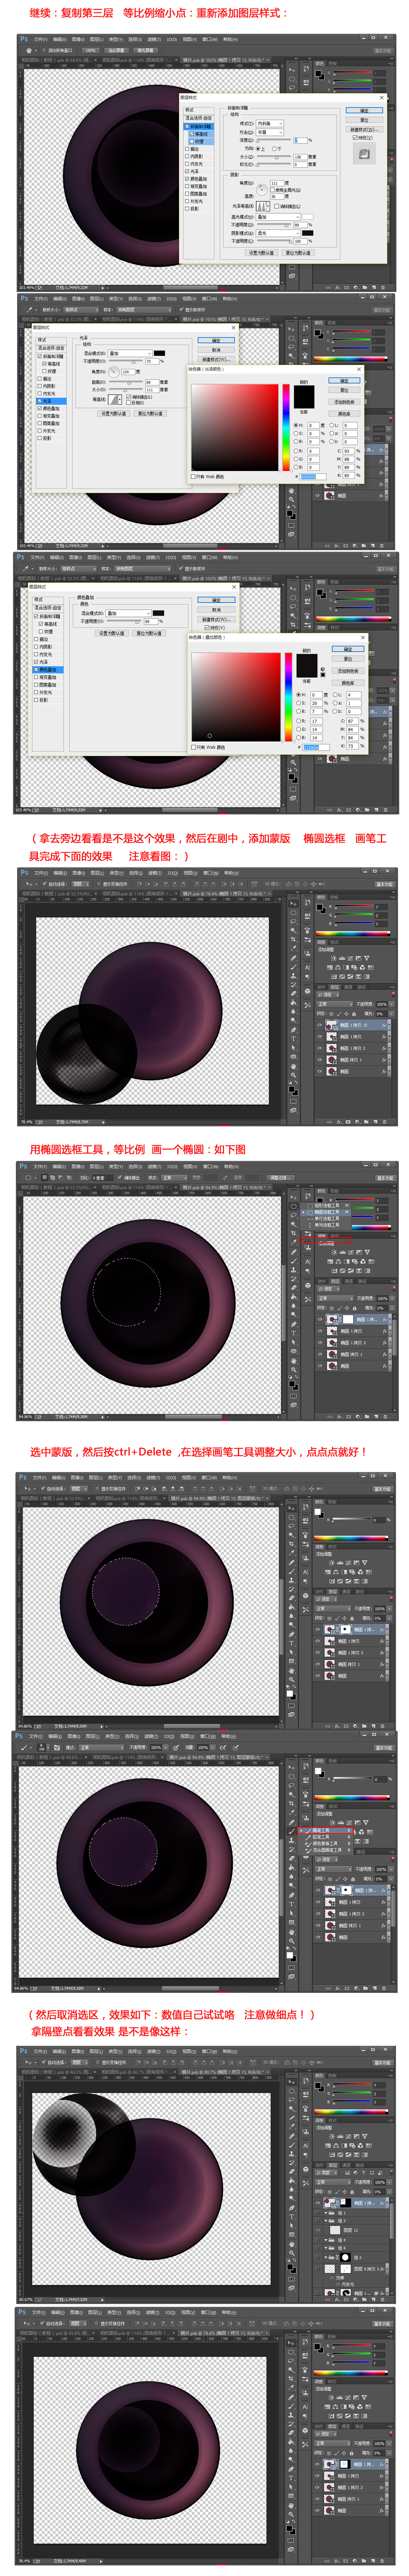Open 图层(L) menu in the topmost Photoshop window
The height and width of the screenshot is (2576, 409).
pos(97,40)
